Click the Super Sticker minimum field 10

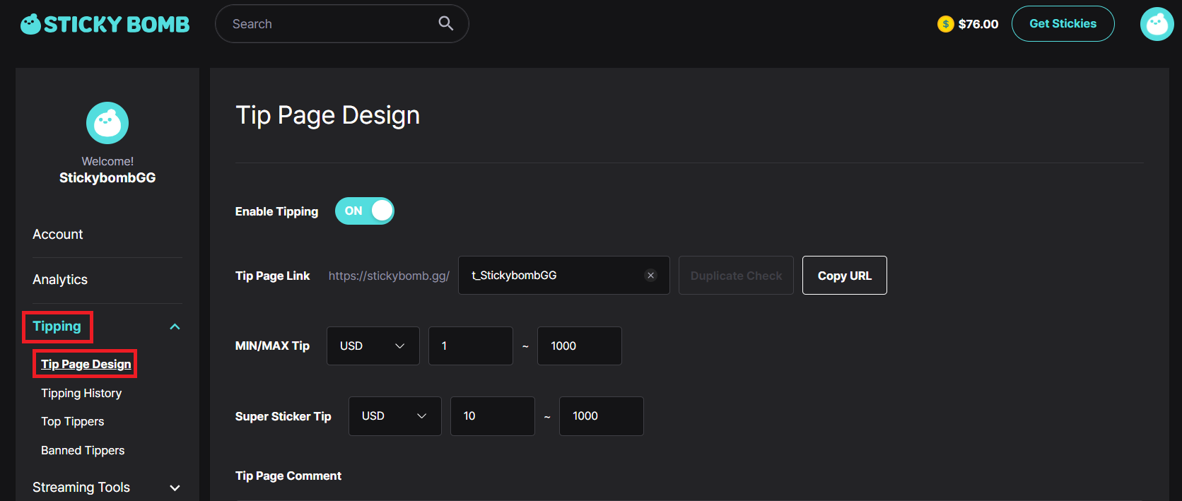click(x=493, y=416)
